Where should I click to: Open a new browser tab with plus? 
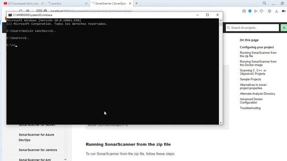tap(136, 3)
